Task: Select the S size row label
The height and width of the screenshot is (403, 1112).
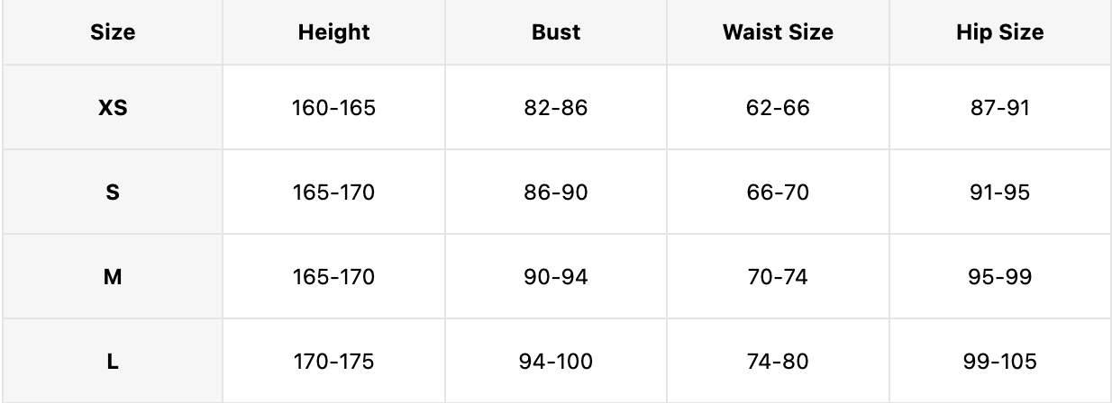Action: [x=113, y=193]
